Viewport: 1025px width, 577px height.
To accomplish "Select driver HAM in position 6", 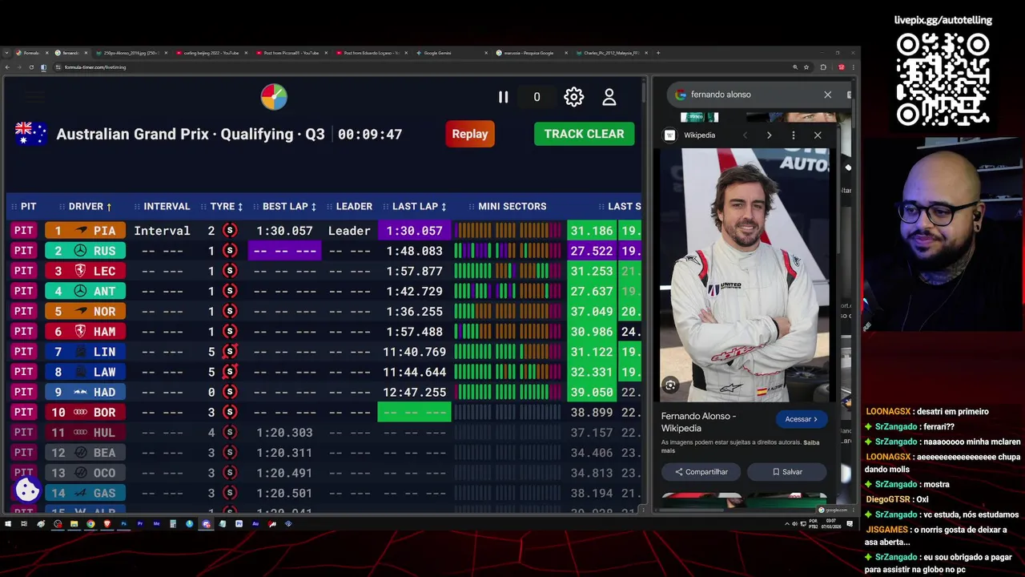I will tap(85, 331).
